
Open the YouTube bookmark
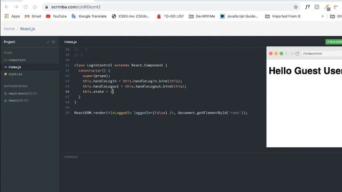click(x=56, y=17)
